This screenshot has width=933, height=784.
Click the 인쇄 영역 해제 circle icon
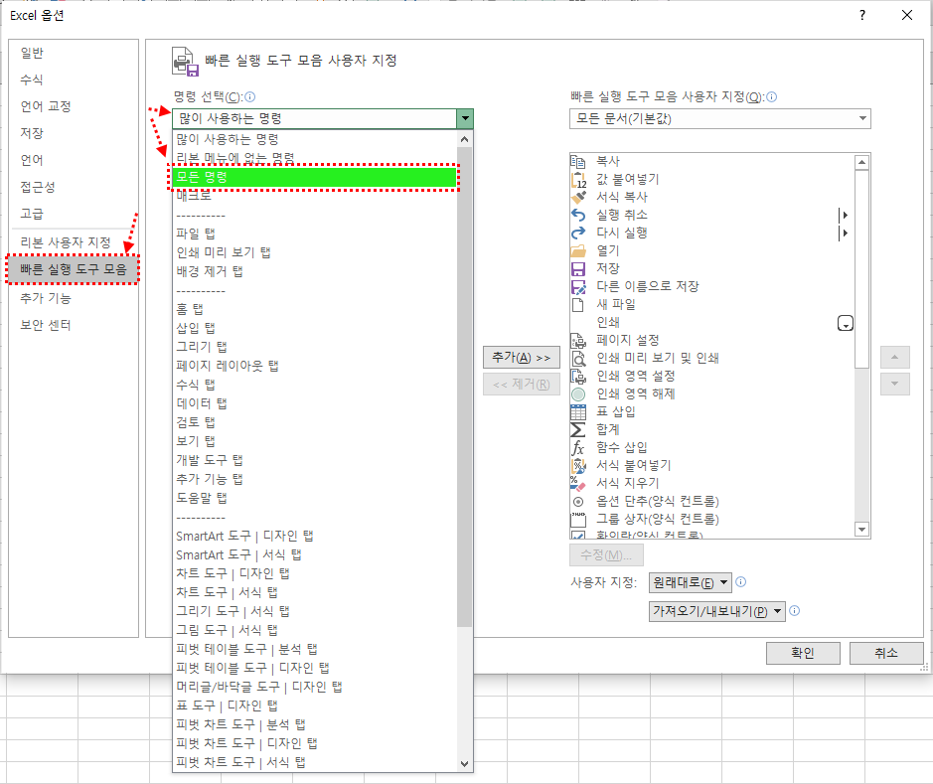pos(577,393)
